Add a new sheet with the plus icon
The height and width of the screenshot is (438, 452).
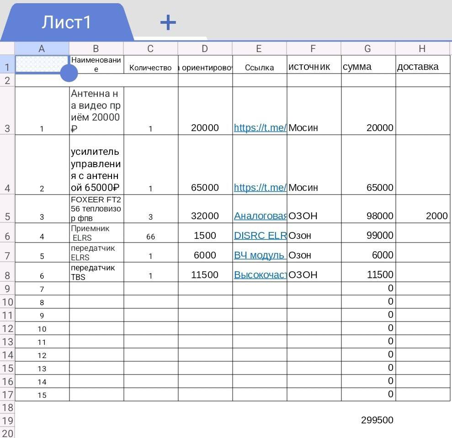point(168,22)
